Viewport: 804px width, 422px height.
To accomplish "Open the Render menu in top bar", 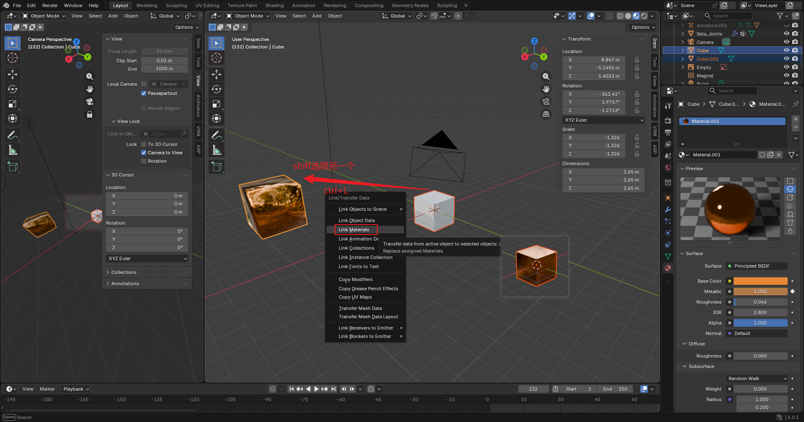I will pos(50,5).
